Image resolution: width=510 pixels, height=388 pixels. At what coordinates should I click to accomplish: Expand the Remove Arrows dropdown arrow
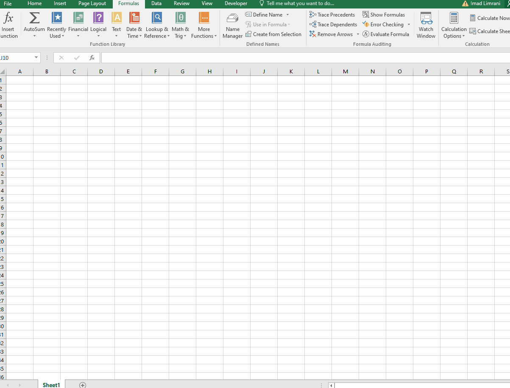click(x=358, y=34)
